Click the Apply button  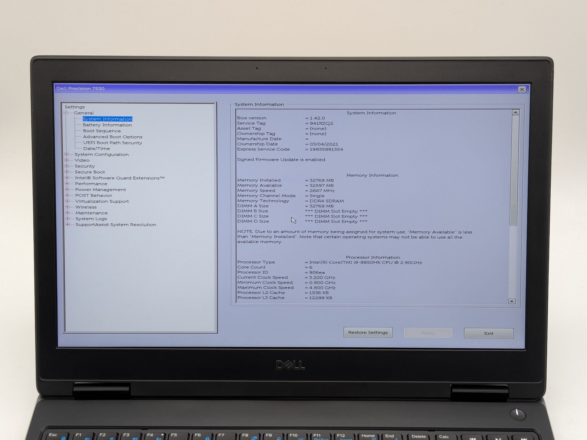[428, 333]
